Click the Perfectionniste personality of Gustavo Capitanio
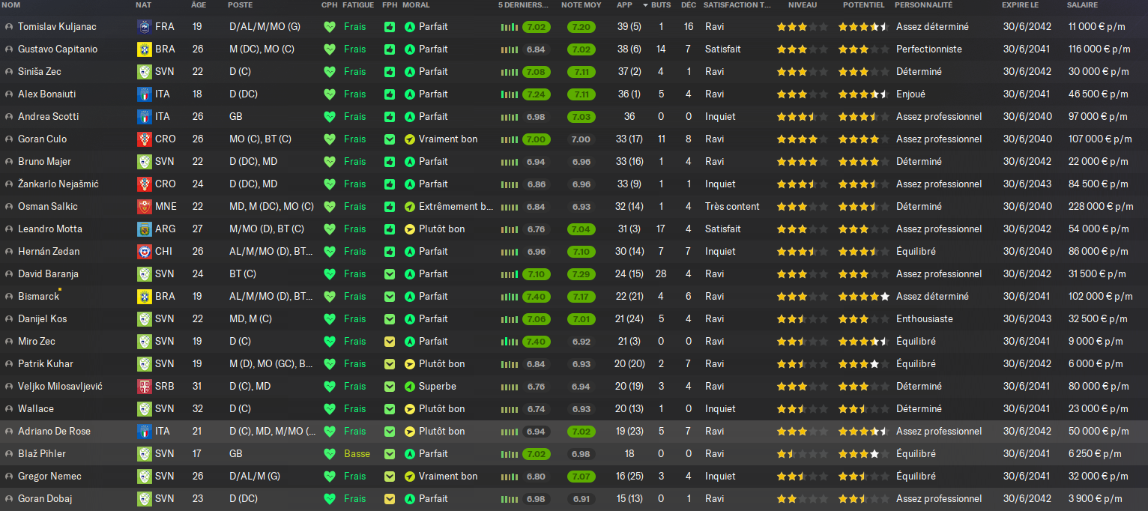The image size is (1148, 511). coord(929,49)
